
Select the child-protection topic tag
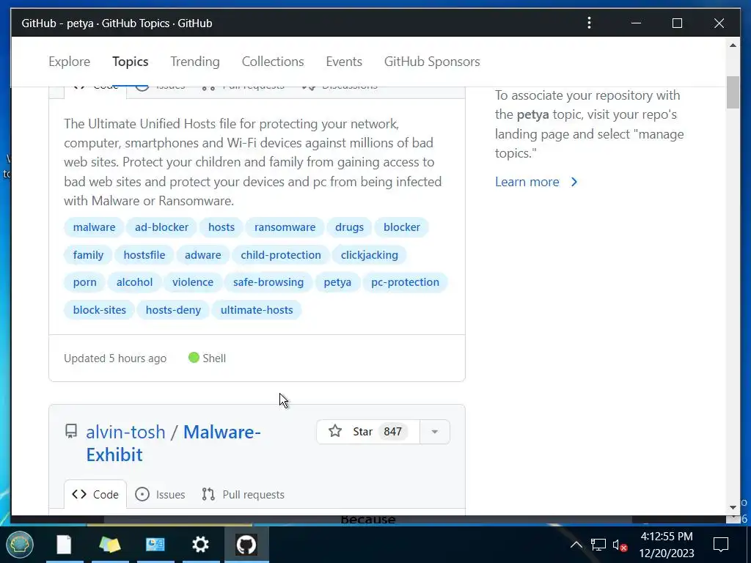[x=281, y=254]
